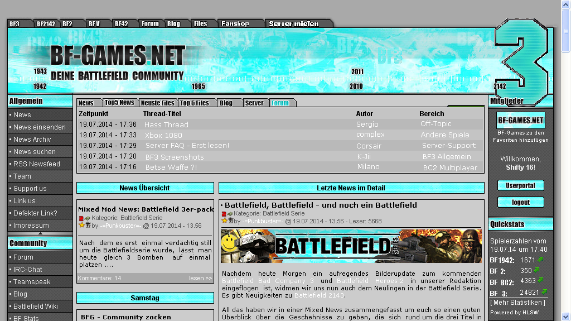Click the large BF-GAMES.NET header logo
571x321 pixels.
point(117,56)
